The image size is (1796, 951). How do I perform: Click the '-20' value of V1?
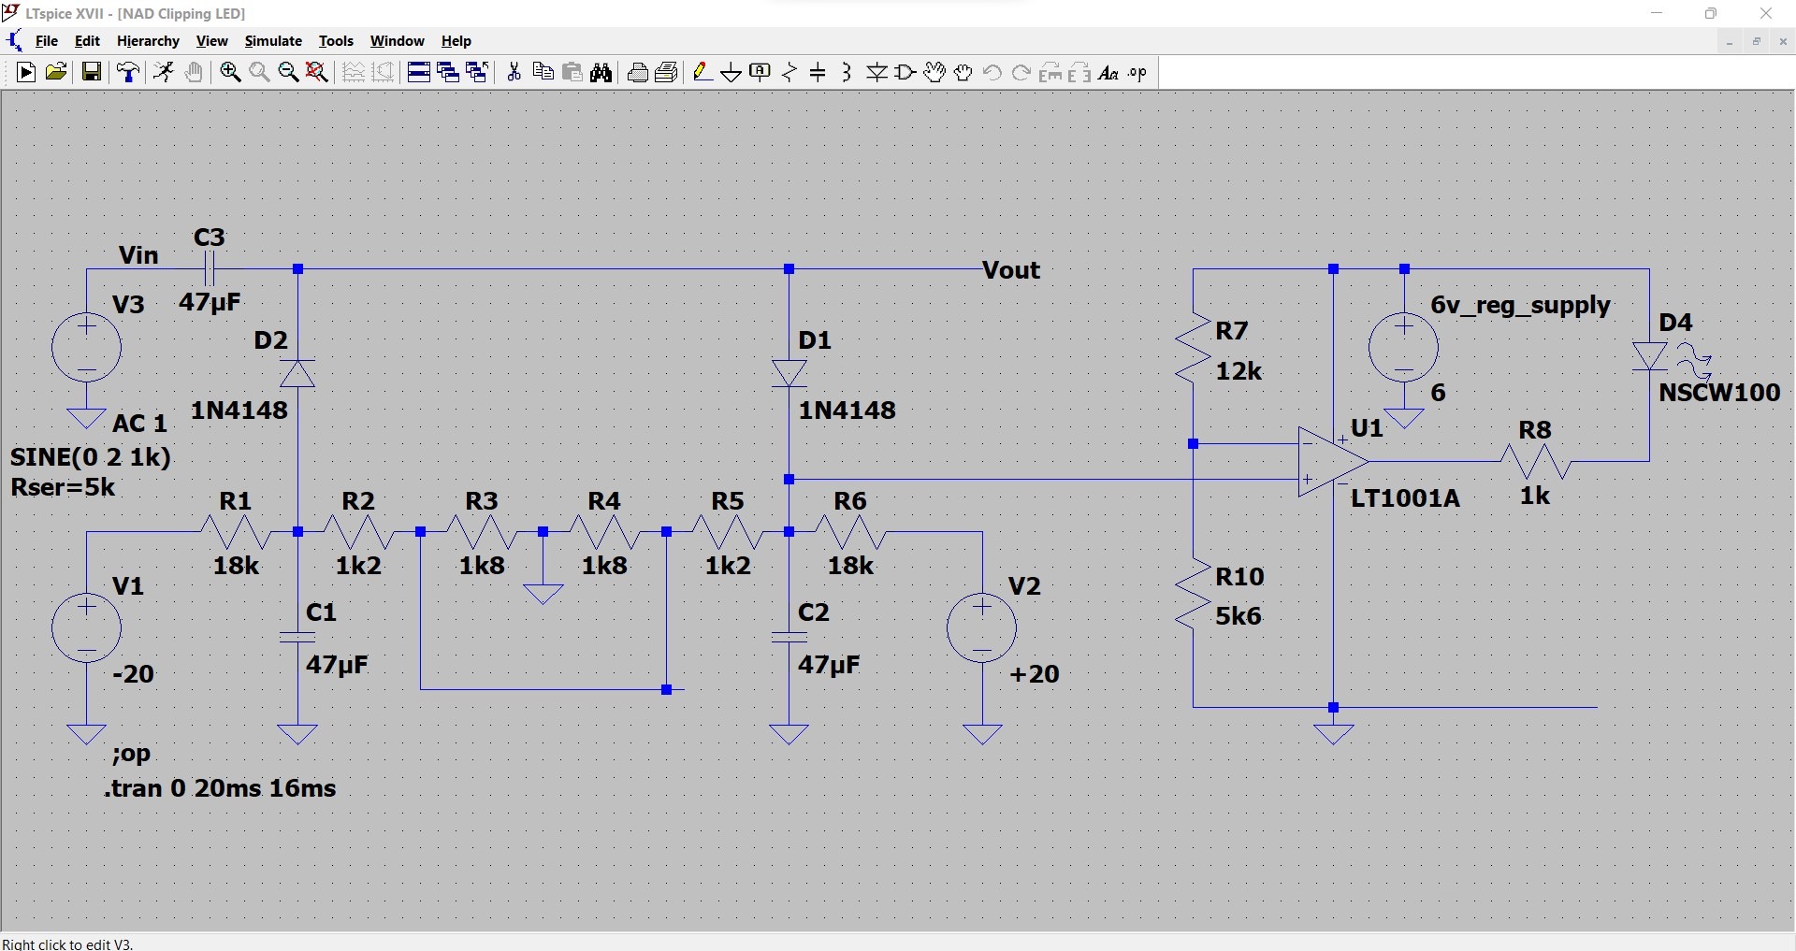coord(133,674)
